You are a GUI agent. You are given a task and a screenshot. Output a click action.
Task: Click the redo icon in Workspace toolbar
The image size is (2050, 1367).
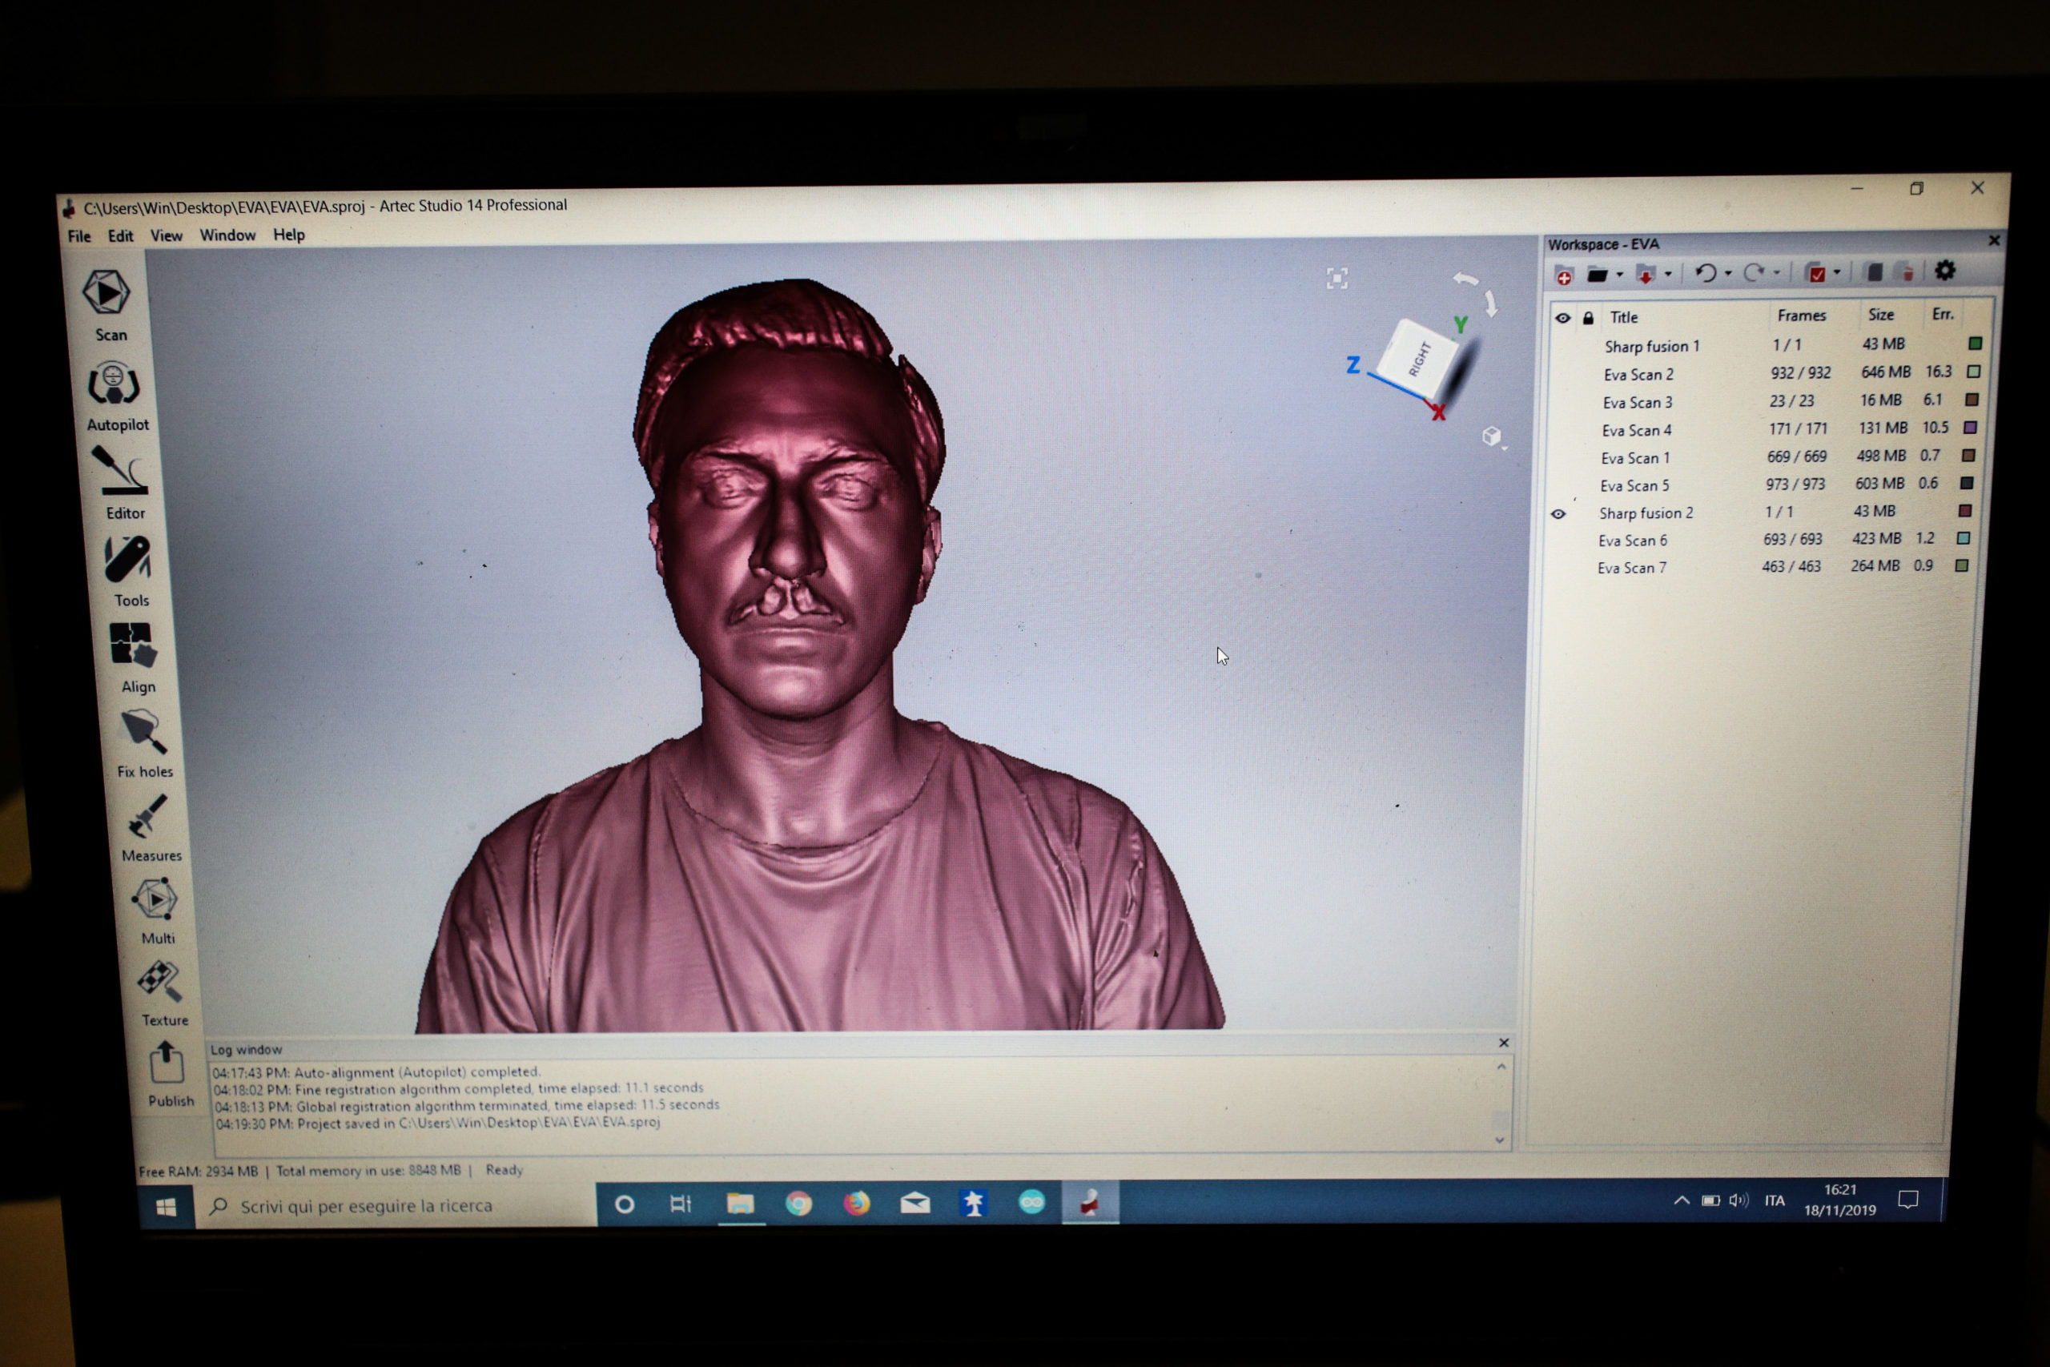tap(1754, 273)
